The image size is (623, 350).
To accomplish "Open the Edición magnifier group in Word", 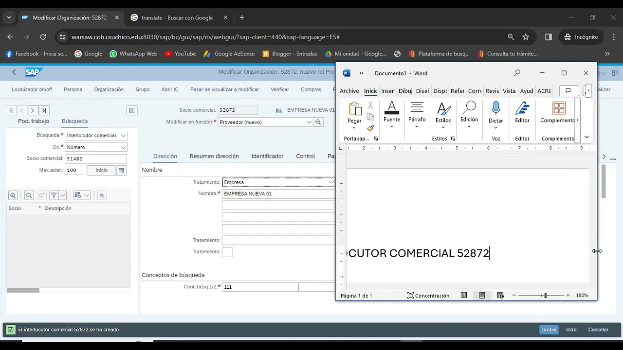I will [x=469, y=115].
